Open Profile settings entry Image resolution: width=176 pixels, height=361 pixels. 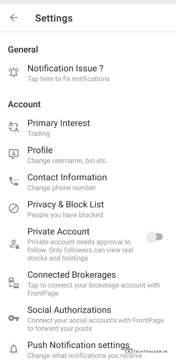[40, 150]
